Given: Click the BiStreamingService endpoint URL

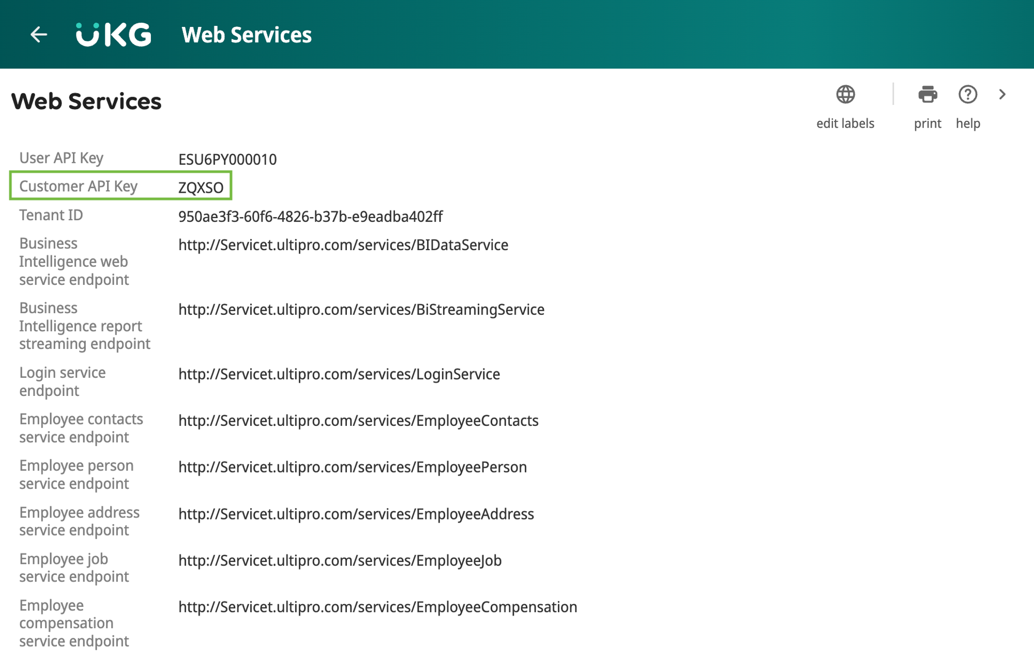Looking at the screenshot, I should pyautogui.click(x=361, y=310).
